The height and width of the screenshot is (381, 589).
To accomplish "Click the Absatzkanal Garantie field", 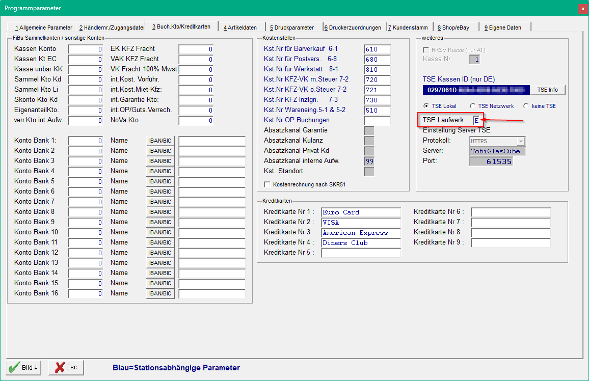I will (369, 130).
